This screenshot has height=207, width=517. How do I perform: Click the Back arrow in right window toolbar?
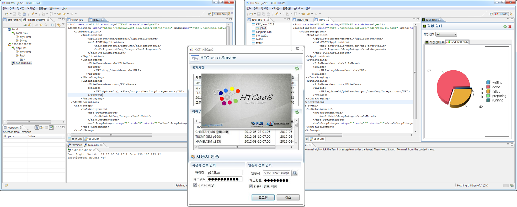point(308,14)
